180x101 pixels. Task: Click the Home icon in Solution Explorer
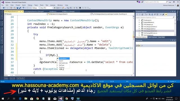coord(142,14)
